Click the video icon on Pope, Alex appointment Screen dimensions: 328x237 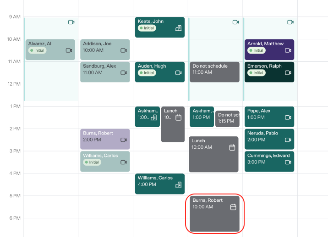(288, 118)
